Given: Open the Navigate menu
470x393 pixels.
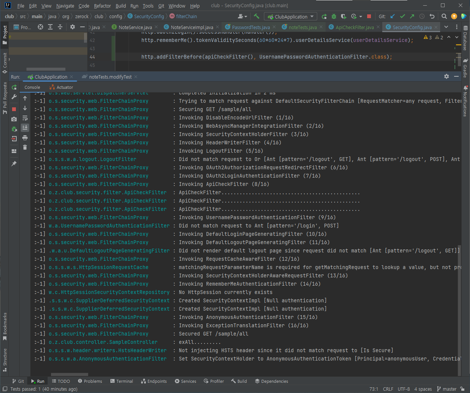Looking at the screenshot, I should [65, 6].
